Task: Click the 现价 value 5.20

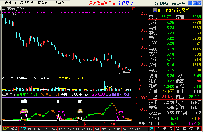Action: click(x=170, y=76)
